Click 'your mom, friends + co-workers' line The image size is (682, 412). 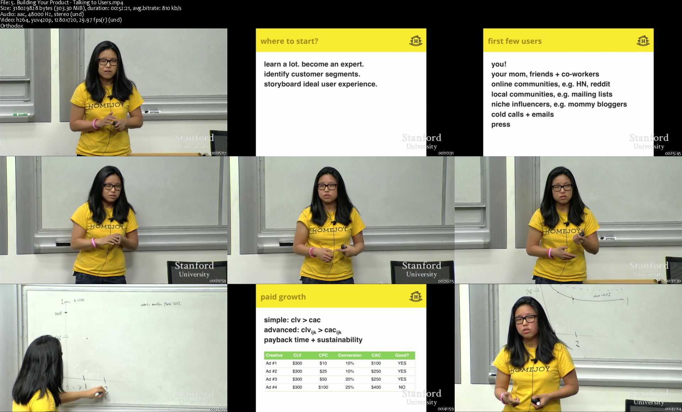click(545, 74)
